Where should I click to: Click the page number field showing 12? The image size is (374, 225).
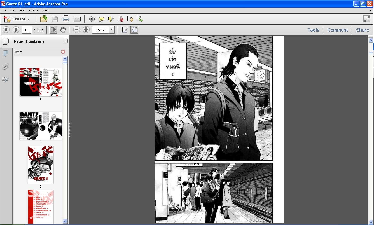[x=27, y=30]
